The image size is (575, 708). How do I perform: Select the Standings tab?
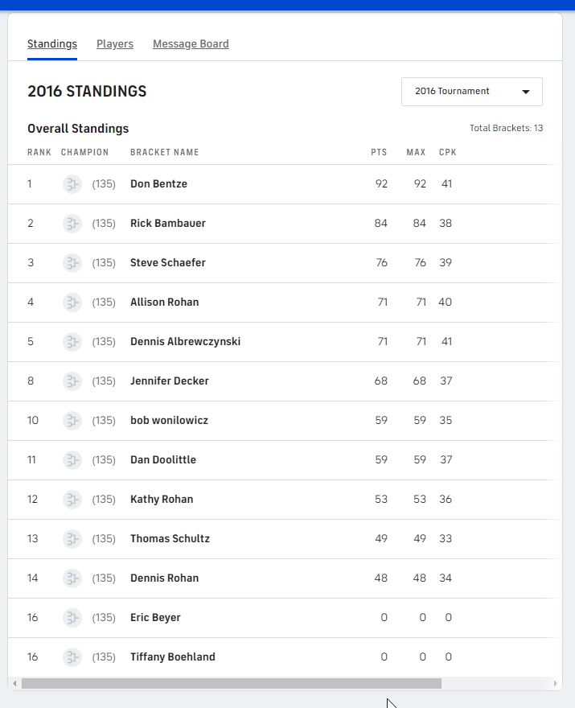coord(52,44)
